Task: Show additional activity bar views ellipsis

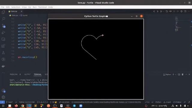Action: pos(3,73)
